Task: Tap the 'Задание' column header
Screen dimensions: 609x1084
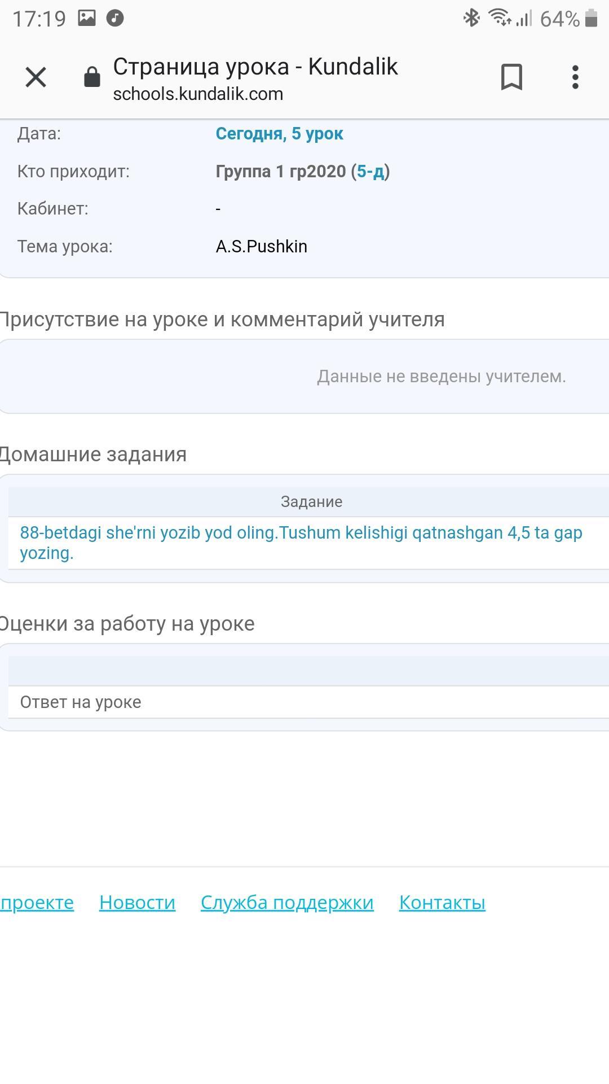Action: pyautogui.click(x=311, y=501)
